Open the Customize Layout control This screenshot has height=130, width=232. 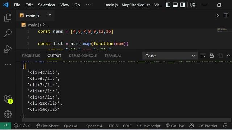(x=192, y=5)
